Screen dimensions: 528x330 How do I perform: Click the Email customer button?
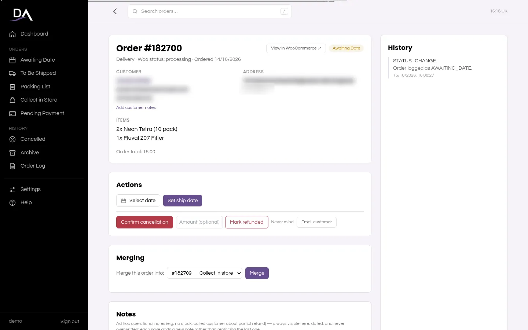(316, 222)
